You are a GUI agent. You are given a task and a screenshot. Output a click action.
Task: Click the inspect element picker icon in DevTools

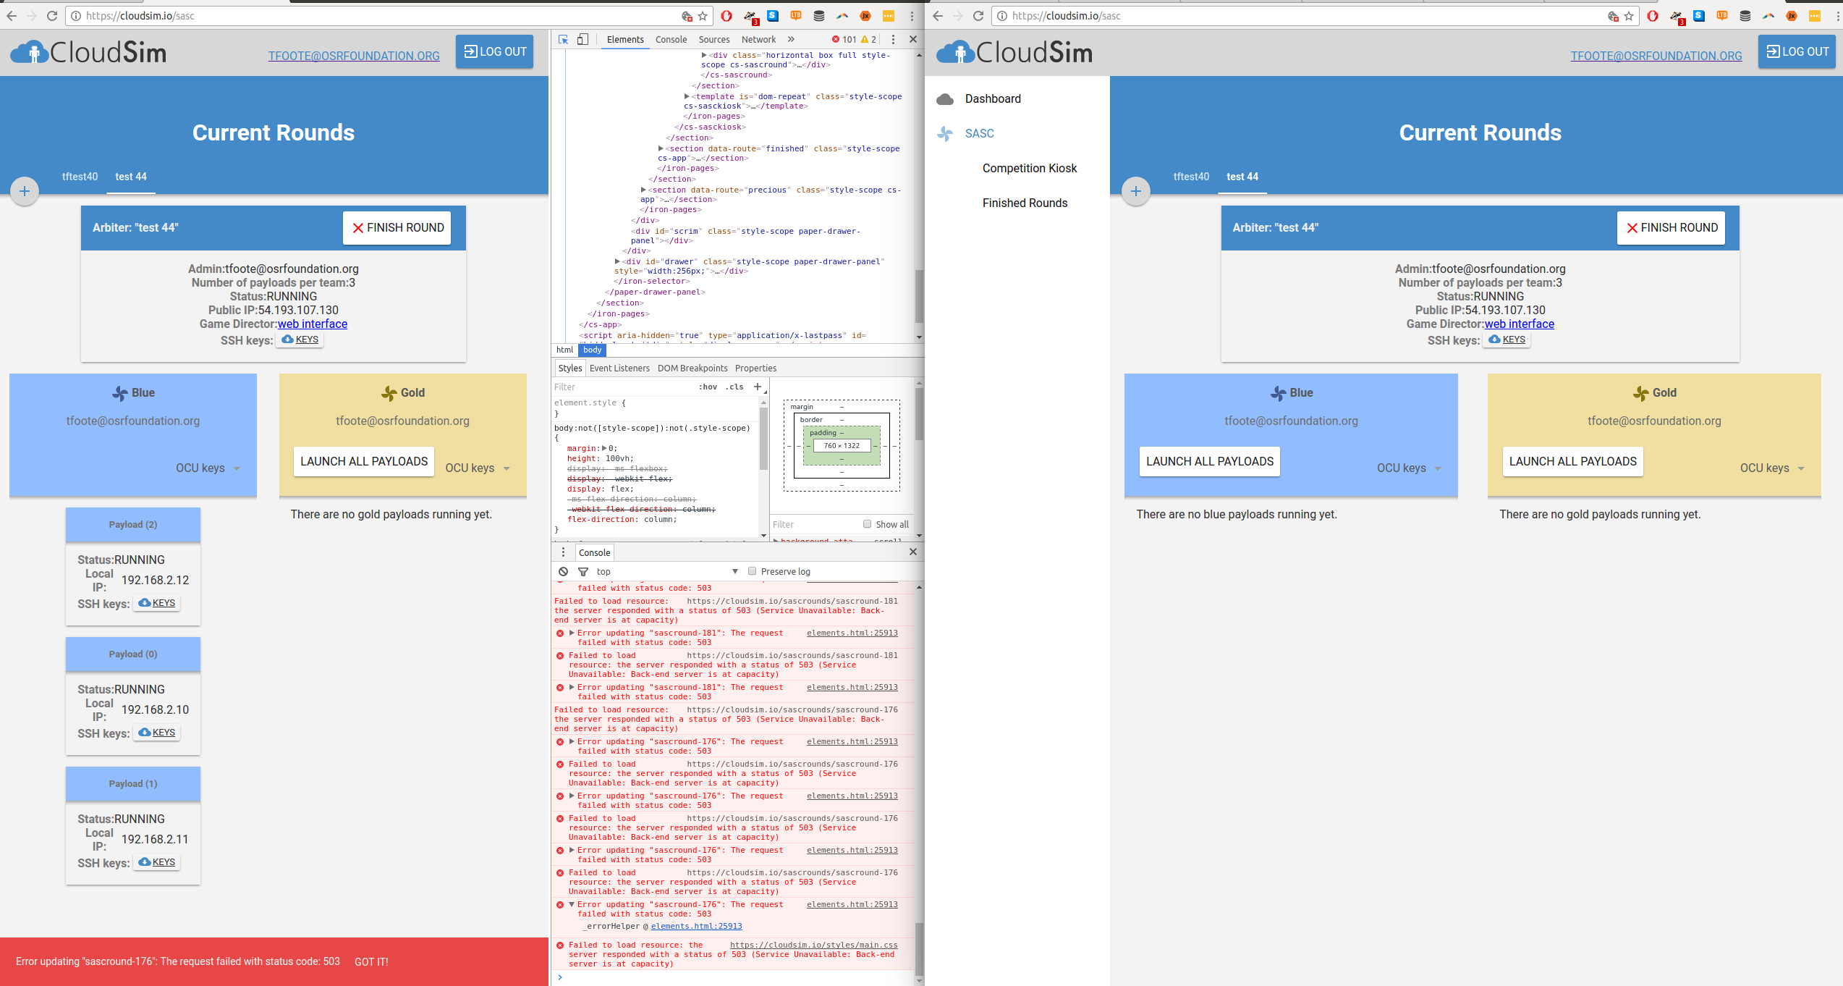pyautogui.click(x=563, y=40)
